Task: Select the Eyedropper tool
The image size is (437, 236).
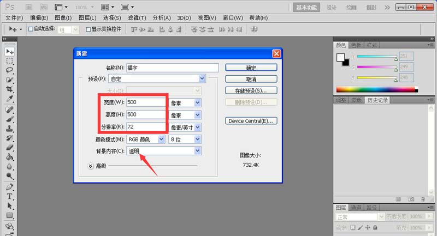Action: coord(9,99)
